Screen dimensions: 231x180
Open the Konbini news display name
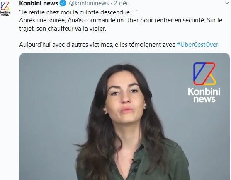pyautogui.click(x=39, y=3)
